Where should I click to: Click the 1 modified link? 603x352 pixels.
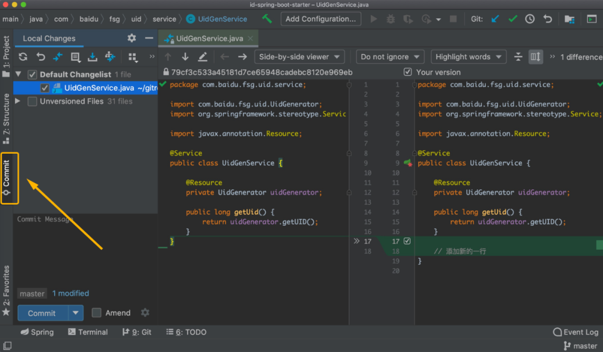pos(70,293)
